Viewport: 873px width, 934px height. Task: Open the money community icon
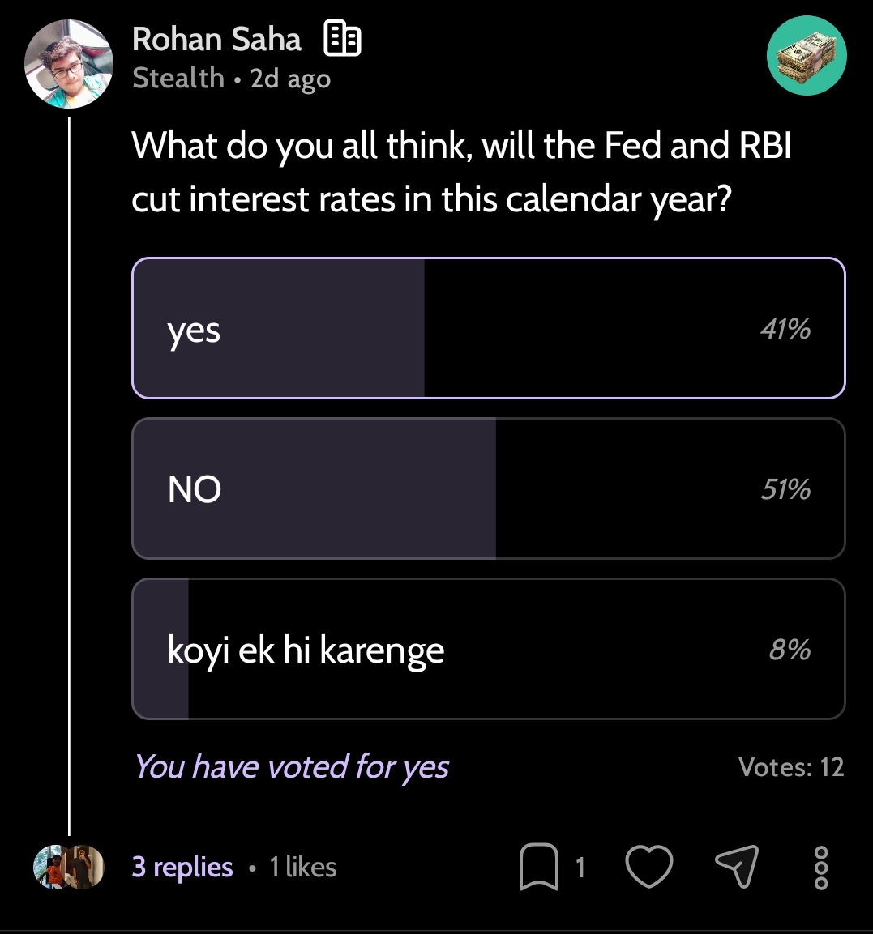click(x=807, y=56)
